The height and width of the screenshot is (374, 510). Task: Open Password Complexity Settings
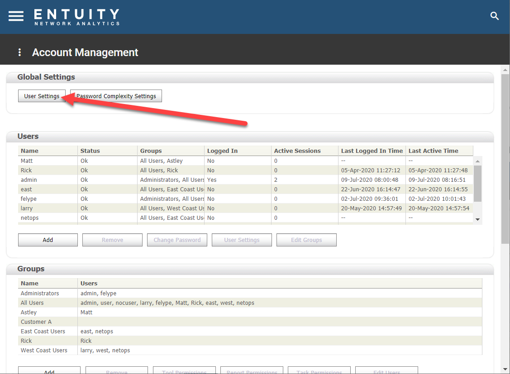click(116, 96)
